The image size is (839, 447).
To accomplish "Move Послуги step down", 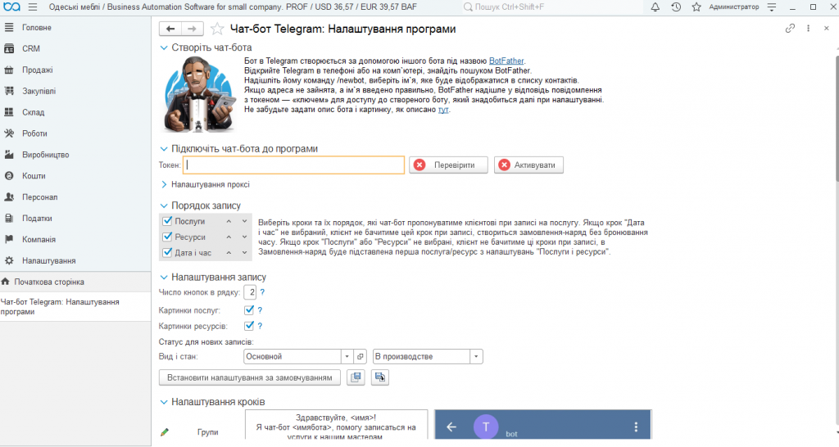I will click(244, 221).
